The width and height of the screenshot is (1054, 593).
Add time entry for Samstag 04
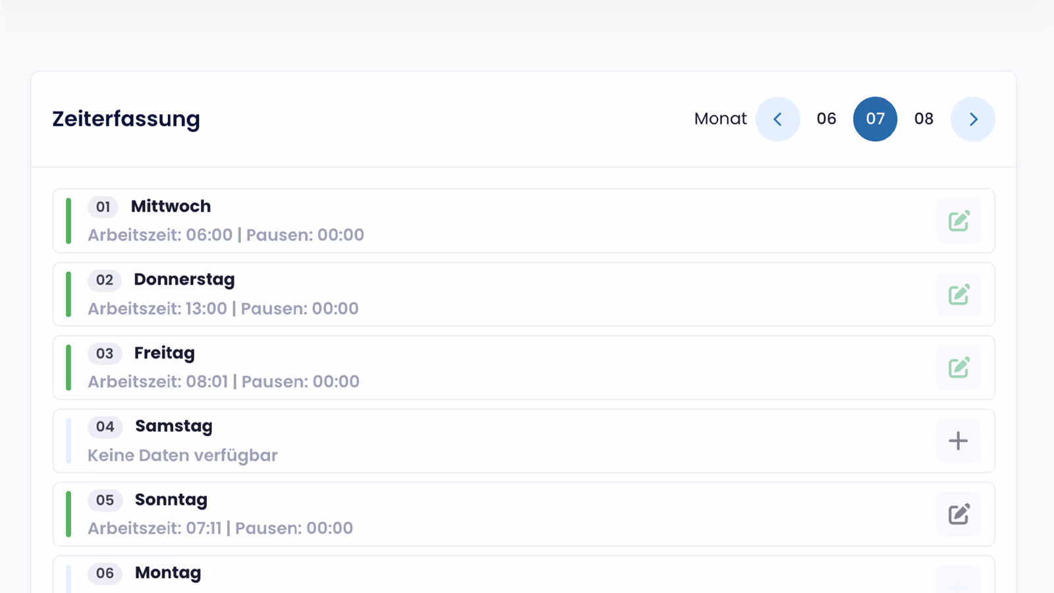pyautogui.click(x=958, y=441)
